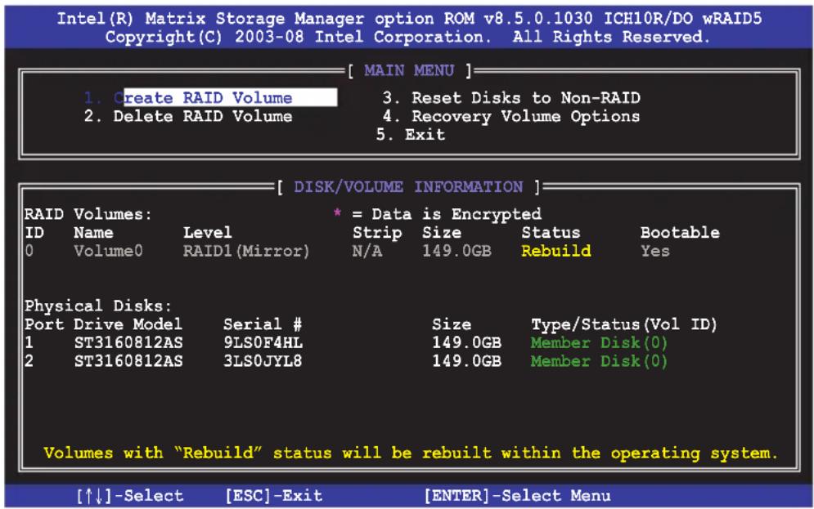Screen dimensions: 814x509
Task: Click the port 2 ST3160812AS drive model
Action: pyautogui.click(x=128, y=361)
